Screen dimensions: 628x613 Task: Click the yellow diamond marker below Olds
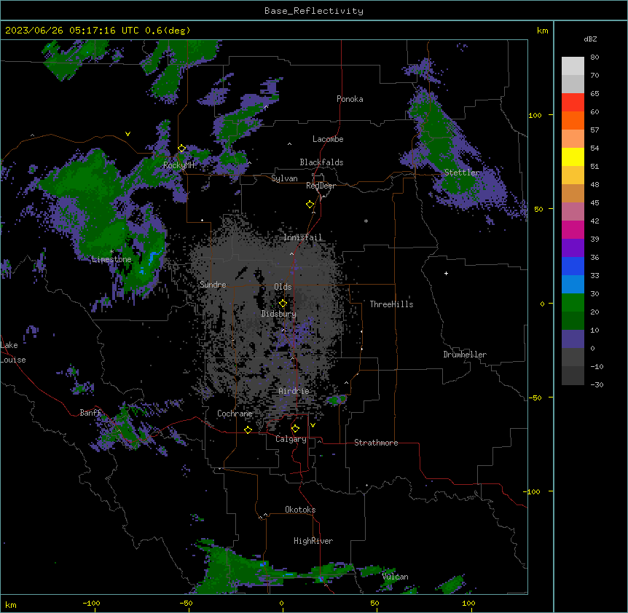(283, 304)
